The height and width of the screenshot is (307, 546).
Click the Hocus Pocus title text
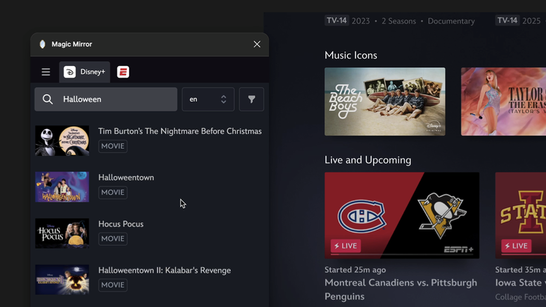tap(121, 224)
